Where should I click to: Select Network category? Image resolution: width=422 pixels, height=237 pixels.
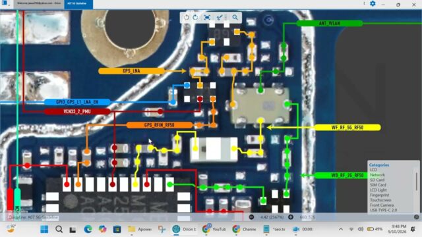377,175
